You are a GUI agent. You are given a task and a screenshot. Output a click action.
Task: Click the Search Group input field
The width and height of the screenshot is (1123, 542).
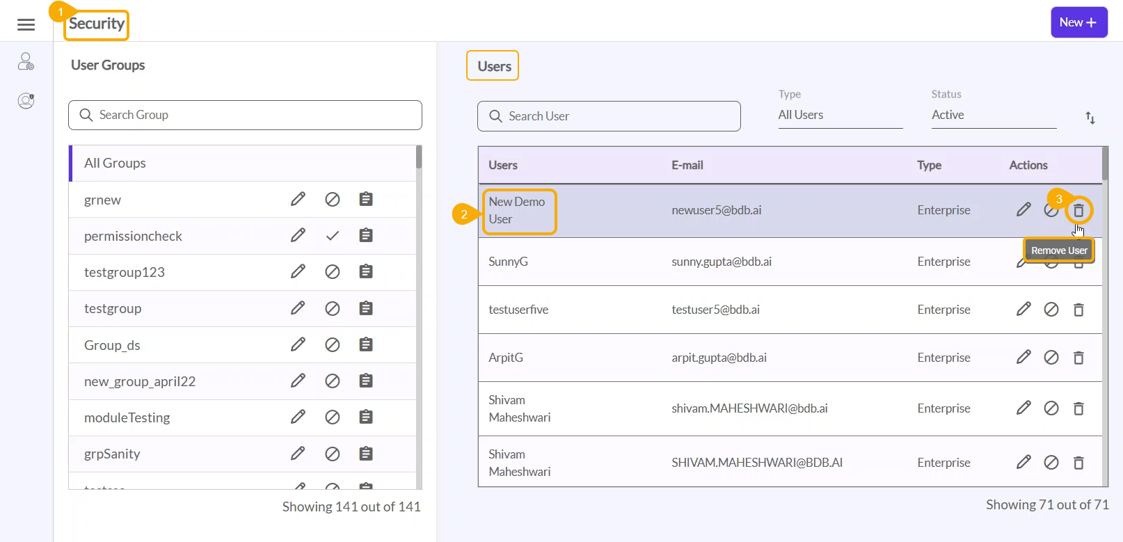245,115
